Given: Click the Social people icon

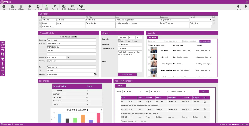Looking at the screenshot, I should pyautogui.click(x=64, y=6).
